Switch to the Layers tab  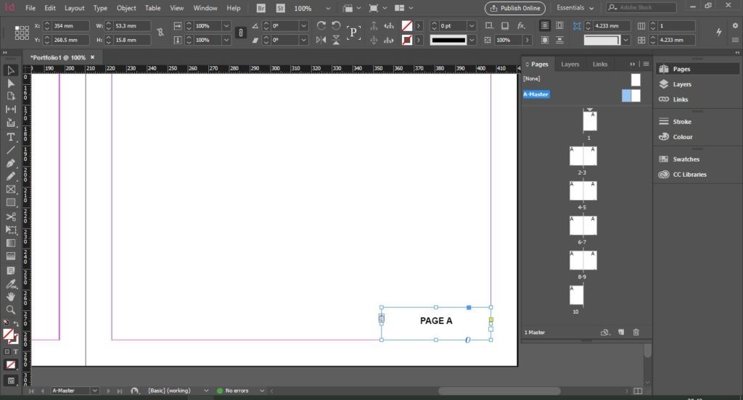tap(570, 64)
